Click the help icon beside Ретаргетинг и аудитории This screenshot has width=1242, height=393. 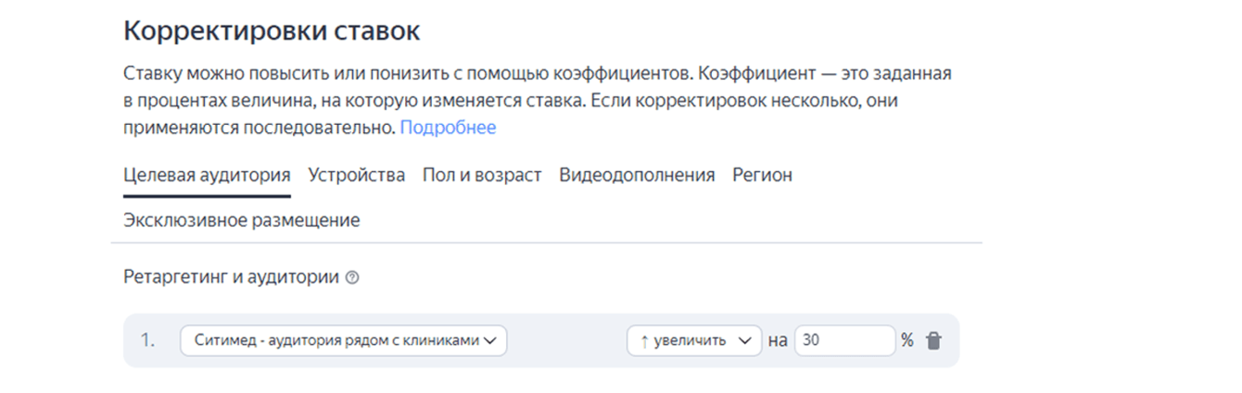(352, 277)
